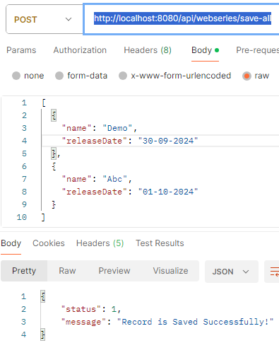
Task: Switch to the Params tab
Action: click(21, 50)
